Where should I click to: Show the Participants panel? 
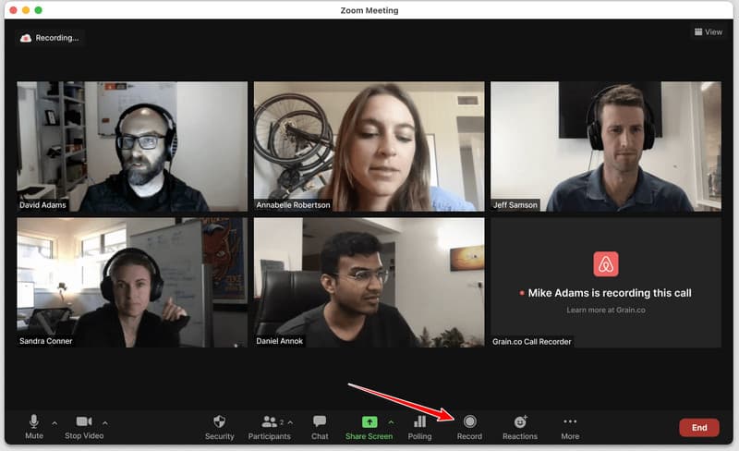click(270, 426)
